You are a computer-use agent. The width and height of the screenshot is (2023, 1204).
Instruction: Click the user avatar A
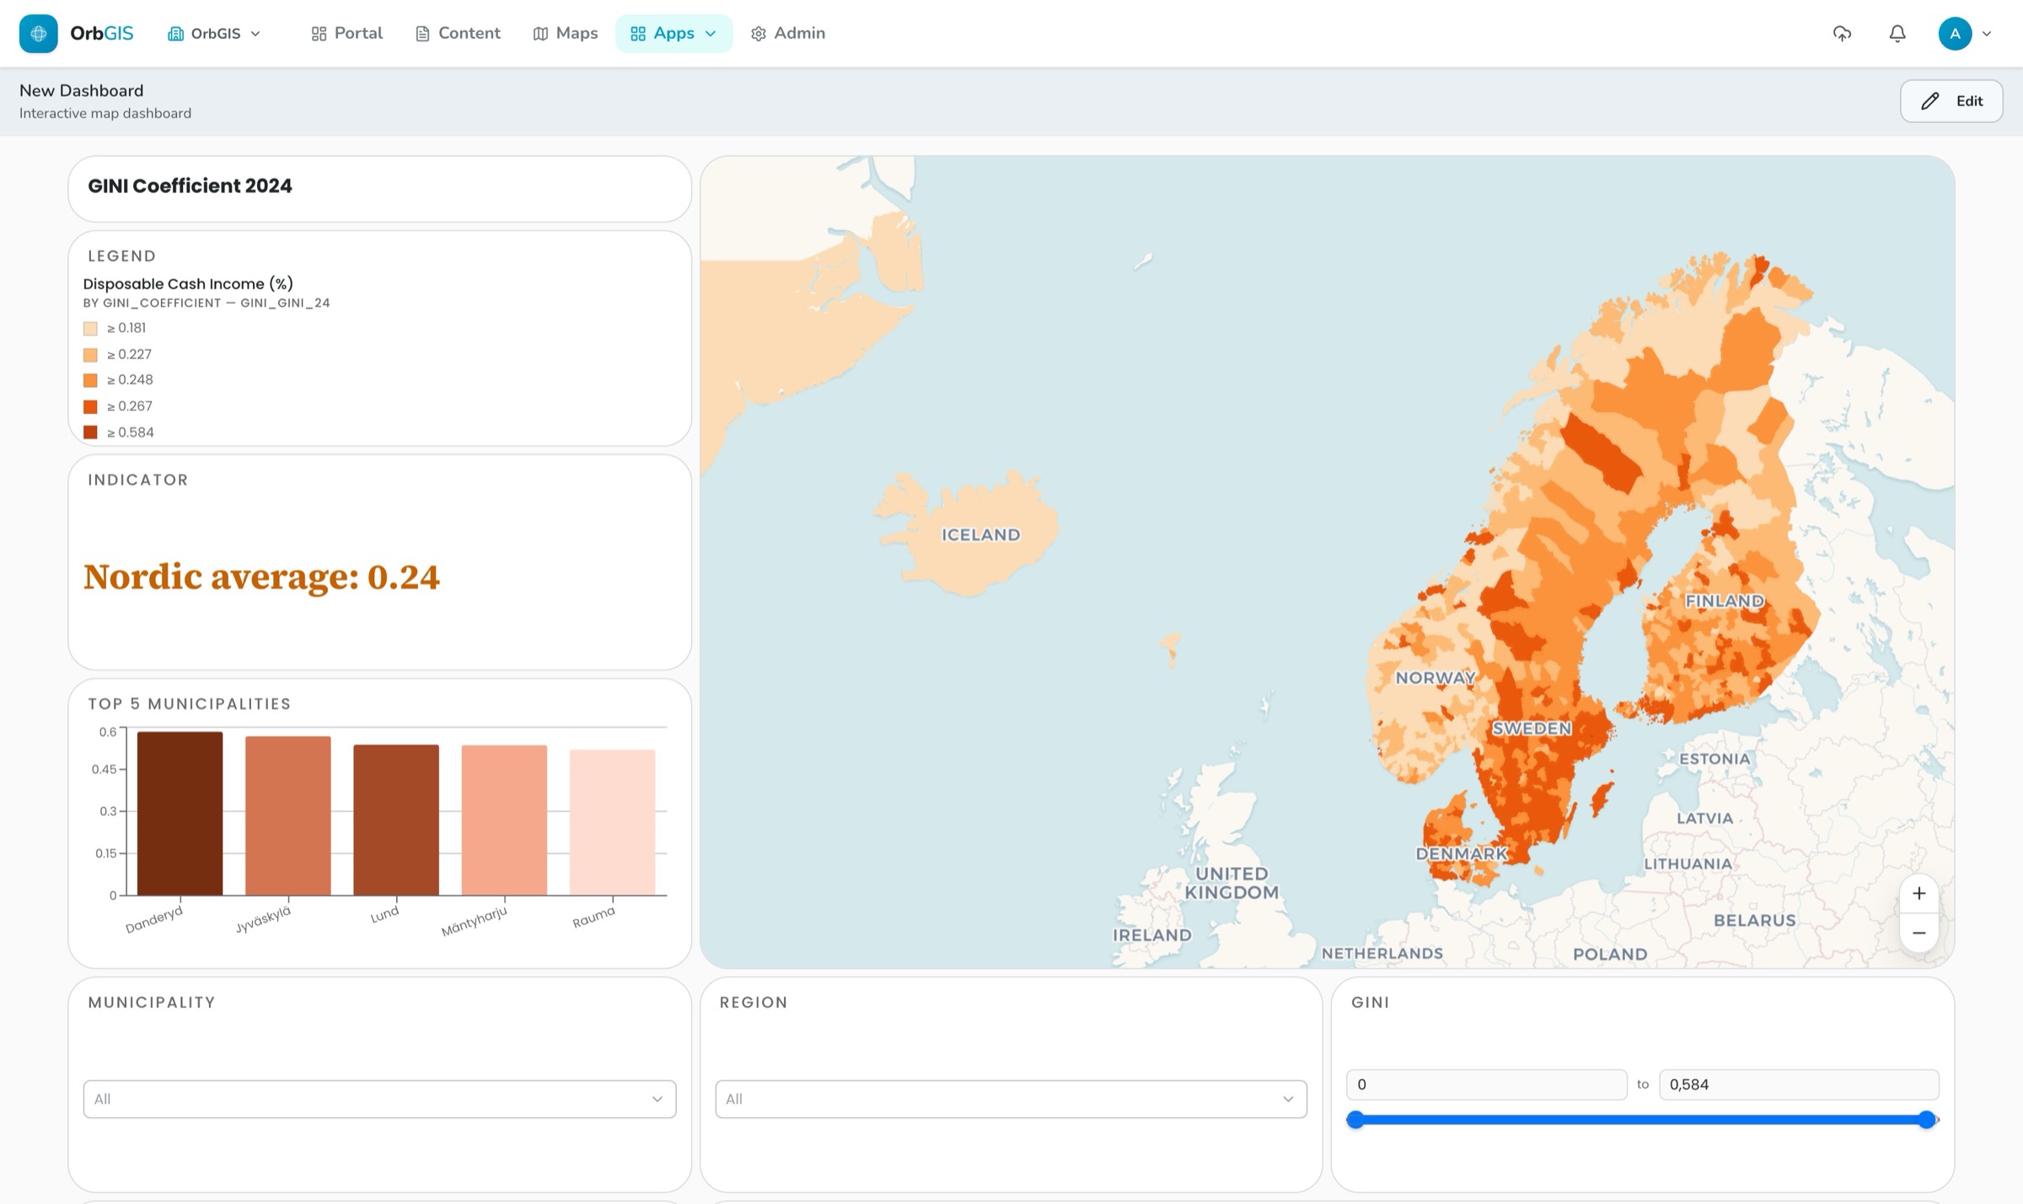coord(1955,34)
